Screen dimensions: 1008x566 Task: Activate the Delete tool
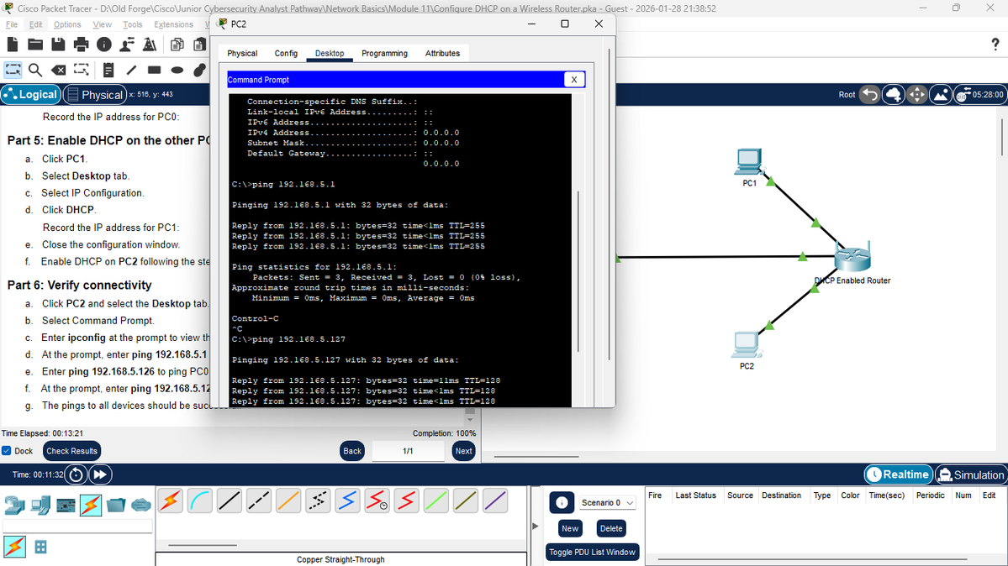coord(59,70)
